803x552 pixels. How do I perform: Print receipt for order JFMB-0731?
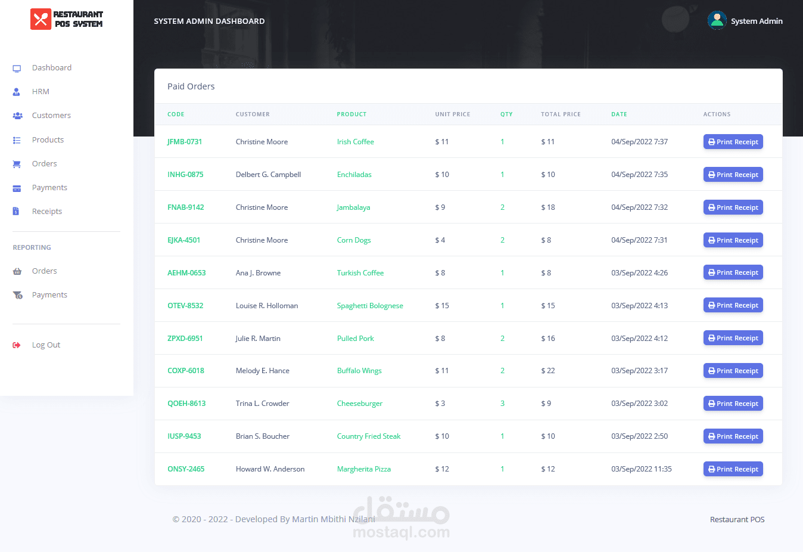pyautogui.click(x=733, y=142)
